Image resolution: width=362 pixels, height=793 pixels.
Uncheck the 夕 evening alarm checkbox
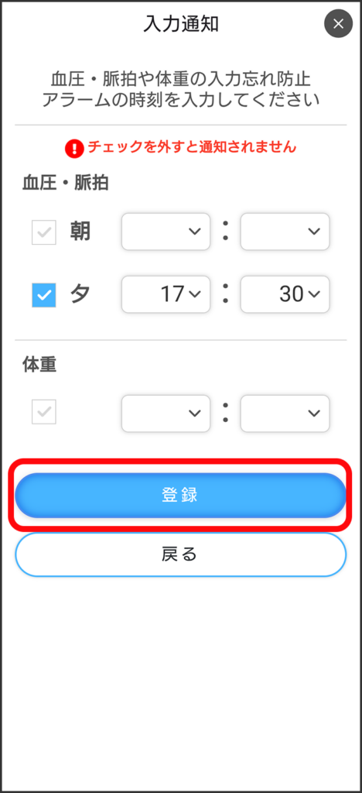[44, 295]
